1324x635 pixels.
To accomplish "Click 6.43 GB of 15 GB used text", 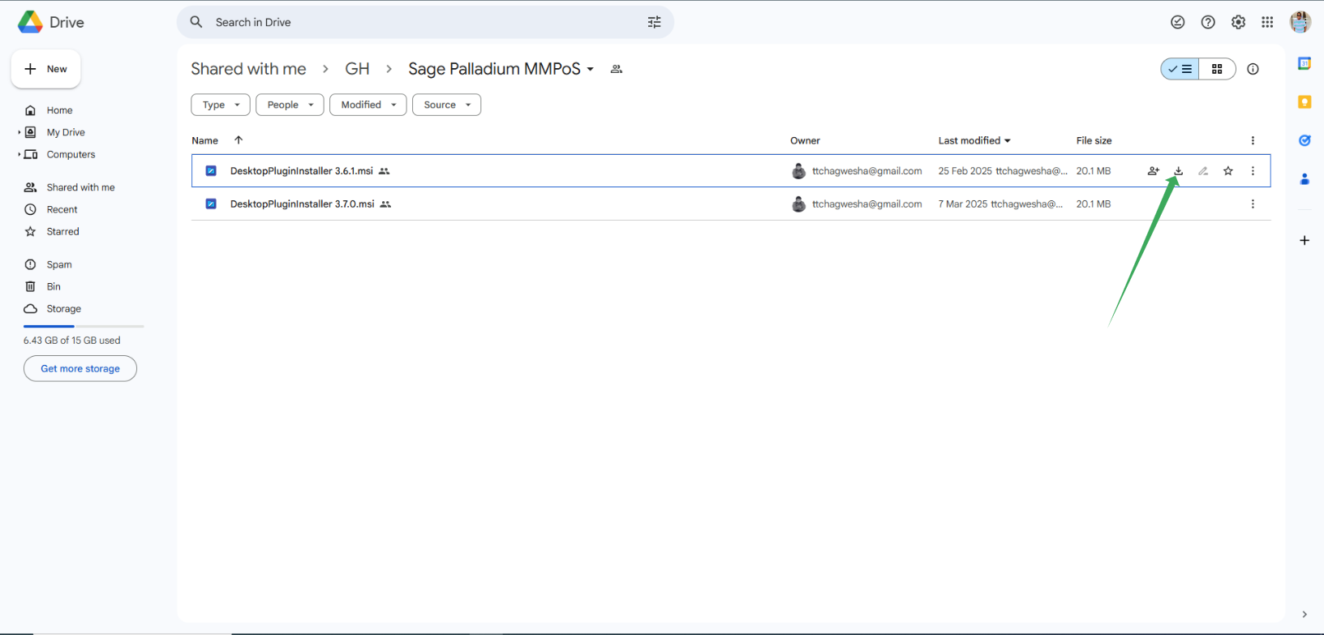I will (71, 341).
